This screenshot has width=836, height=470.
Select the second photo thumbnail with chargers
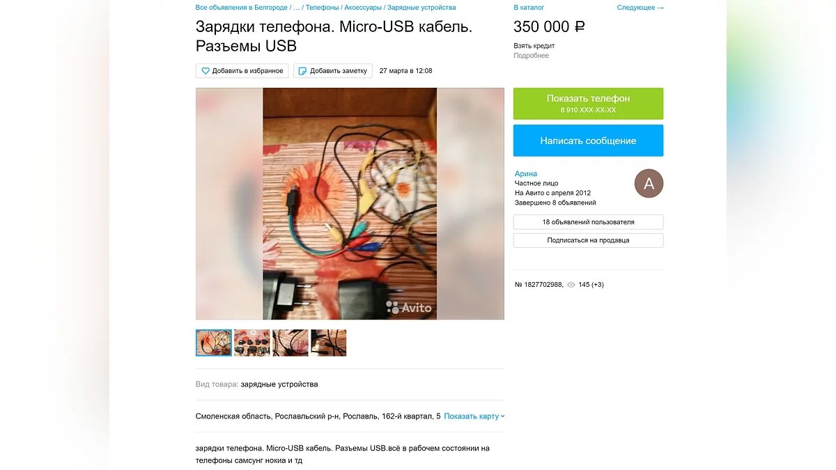coord(252,343)
